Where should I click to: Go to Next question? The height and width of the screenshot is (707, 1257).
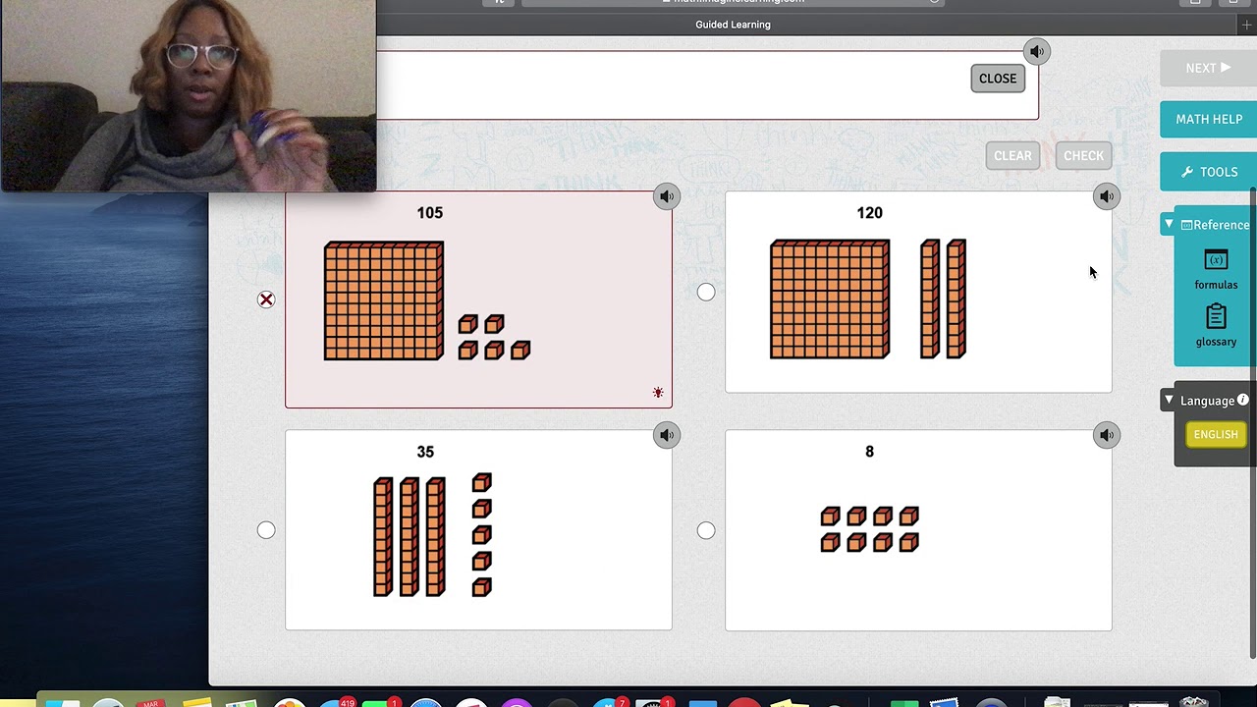pyautogui.click(x=1208, y=68)
